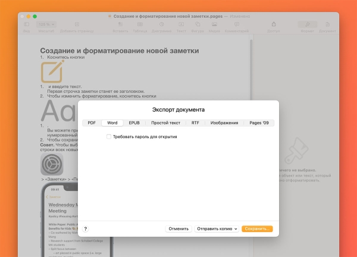Click the line Чтобы изменить форматирование

coord(102,96)
